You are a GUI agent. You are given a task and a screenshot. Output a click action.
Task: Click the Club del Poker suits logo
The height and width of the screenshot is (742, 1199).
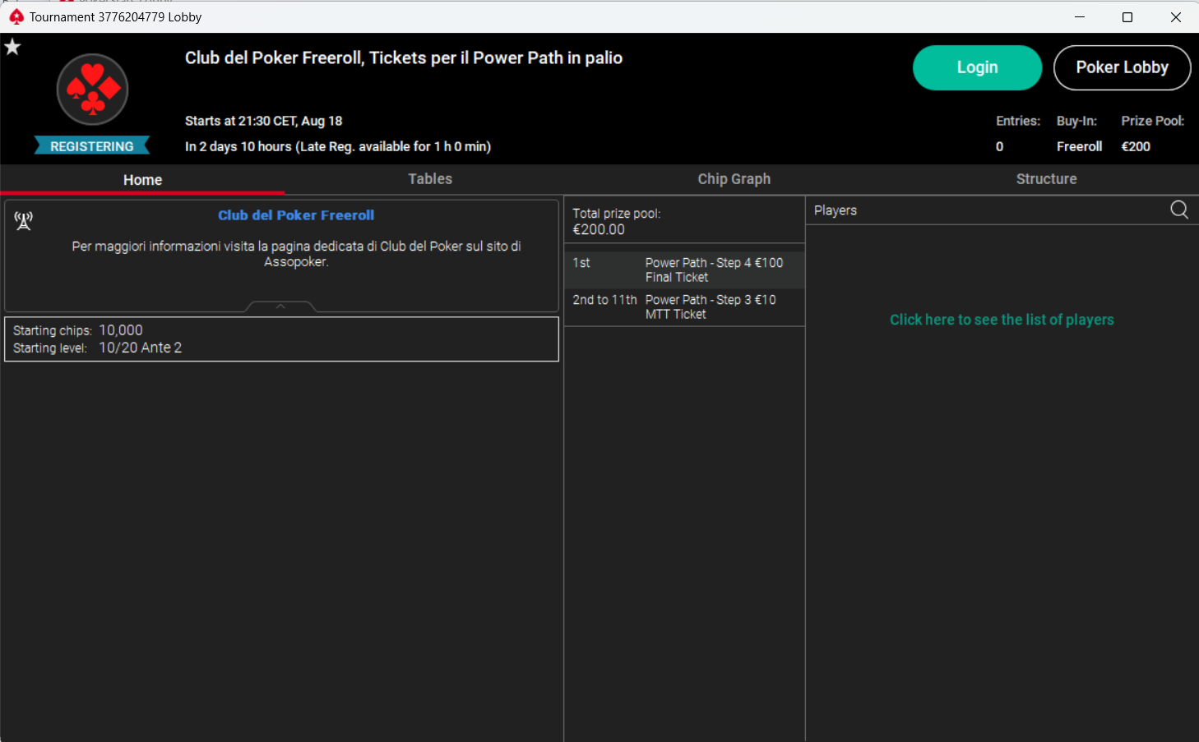point(92,90)
